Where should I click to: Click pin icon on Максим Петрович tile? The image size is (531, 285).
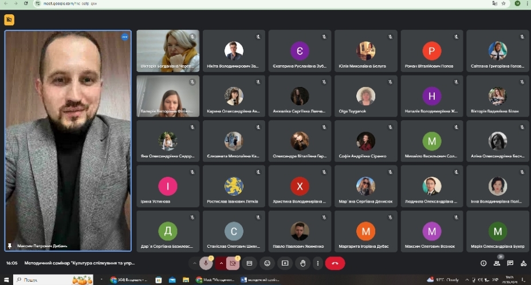click(x=9, y=246)
